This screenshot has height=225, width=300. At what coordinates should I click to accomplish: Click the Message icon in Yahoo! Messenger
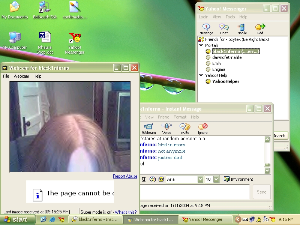click(206, 29)
